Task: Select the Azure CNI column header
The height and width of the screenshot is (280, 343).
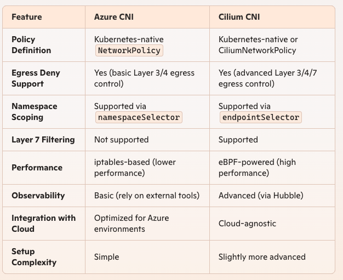Action: 114,17
